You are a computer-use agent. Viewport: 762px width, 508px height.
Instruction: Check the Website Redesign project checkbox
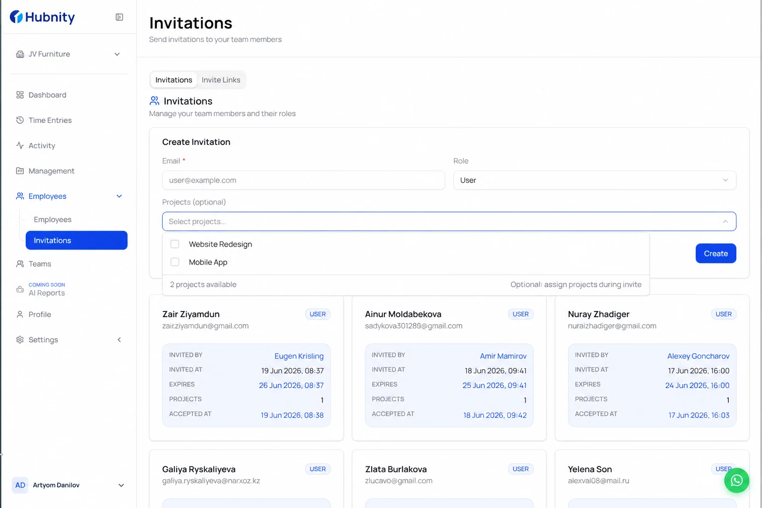175,244
